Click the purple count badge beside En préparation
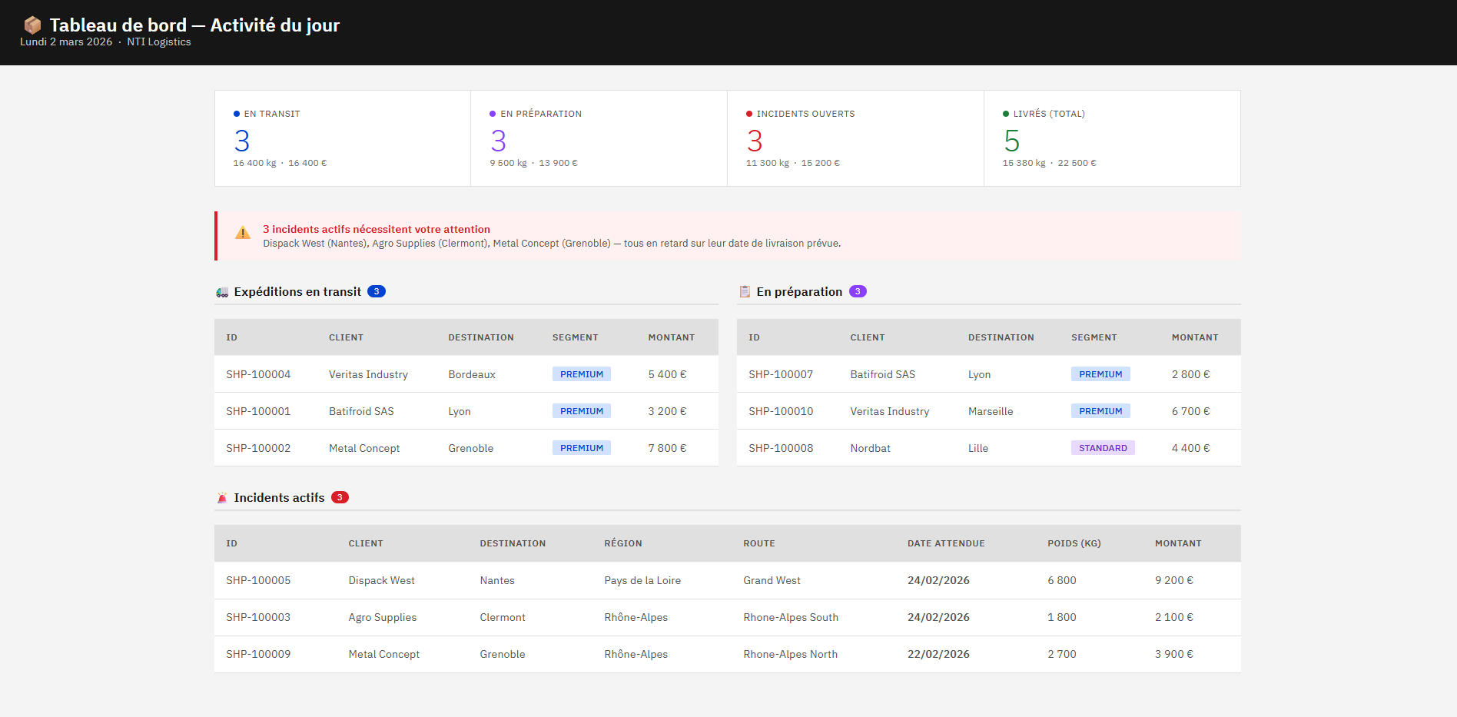 pos(858,291)
